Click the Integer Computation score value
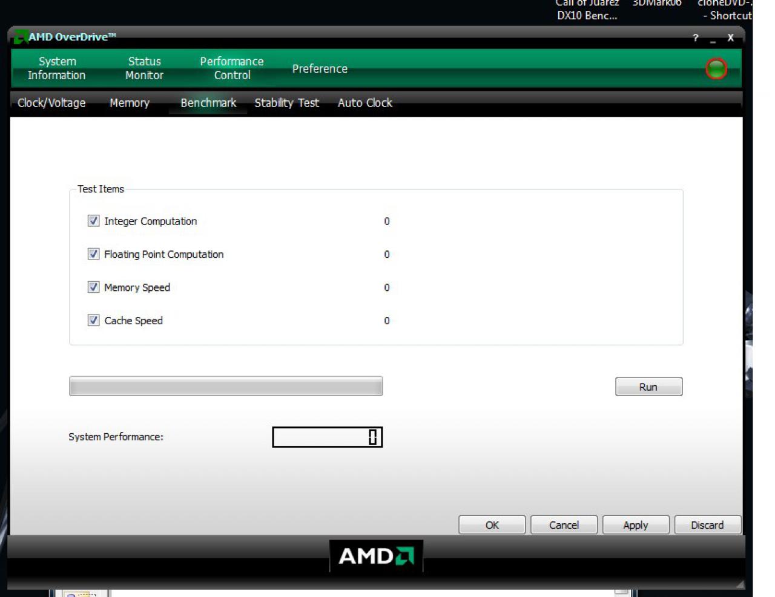This screenshot has height=597, width=775. (387, 221)
